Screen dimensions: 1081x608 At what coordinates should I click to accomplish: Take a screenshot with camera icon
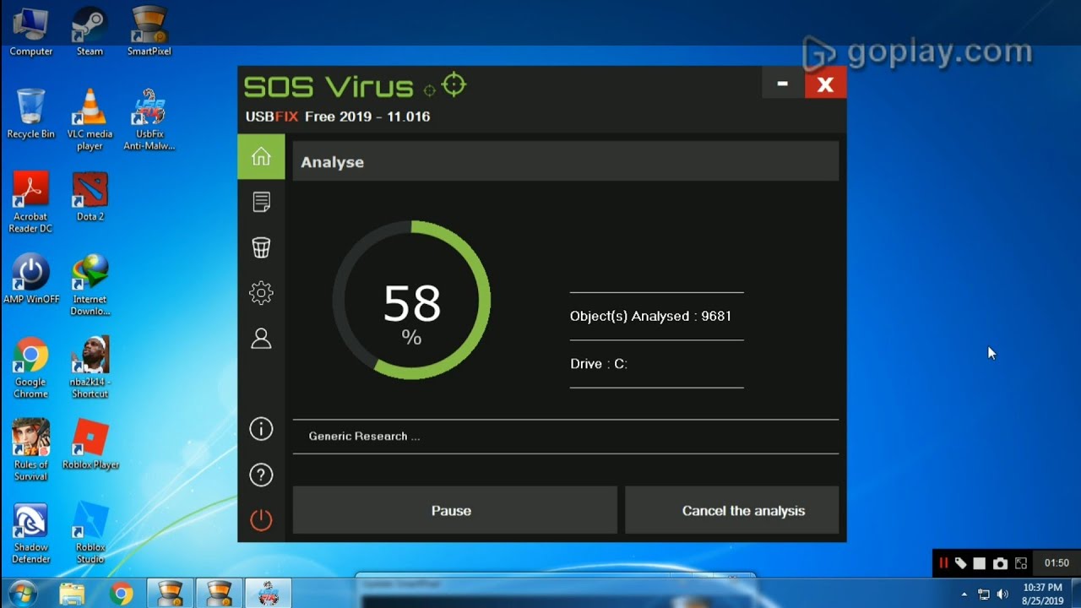tap(1000, 563)
